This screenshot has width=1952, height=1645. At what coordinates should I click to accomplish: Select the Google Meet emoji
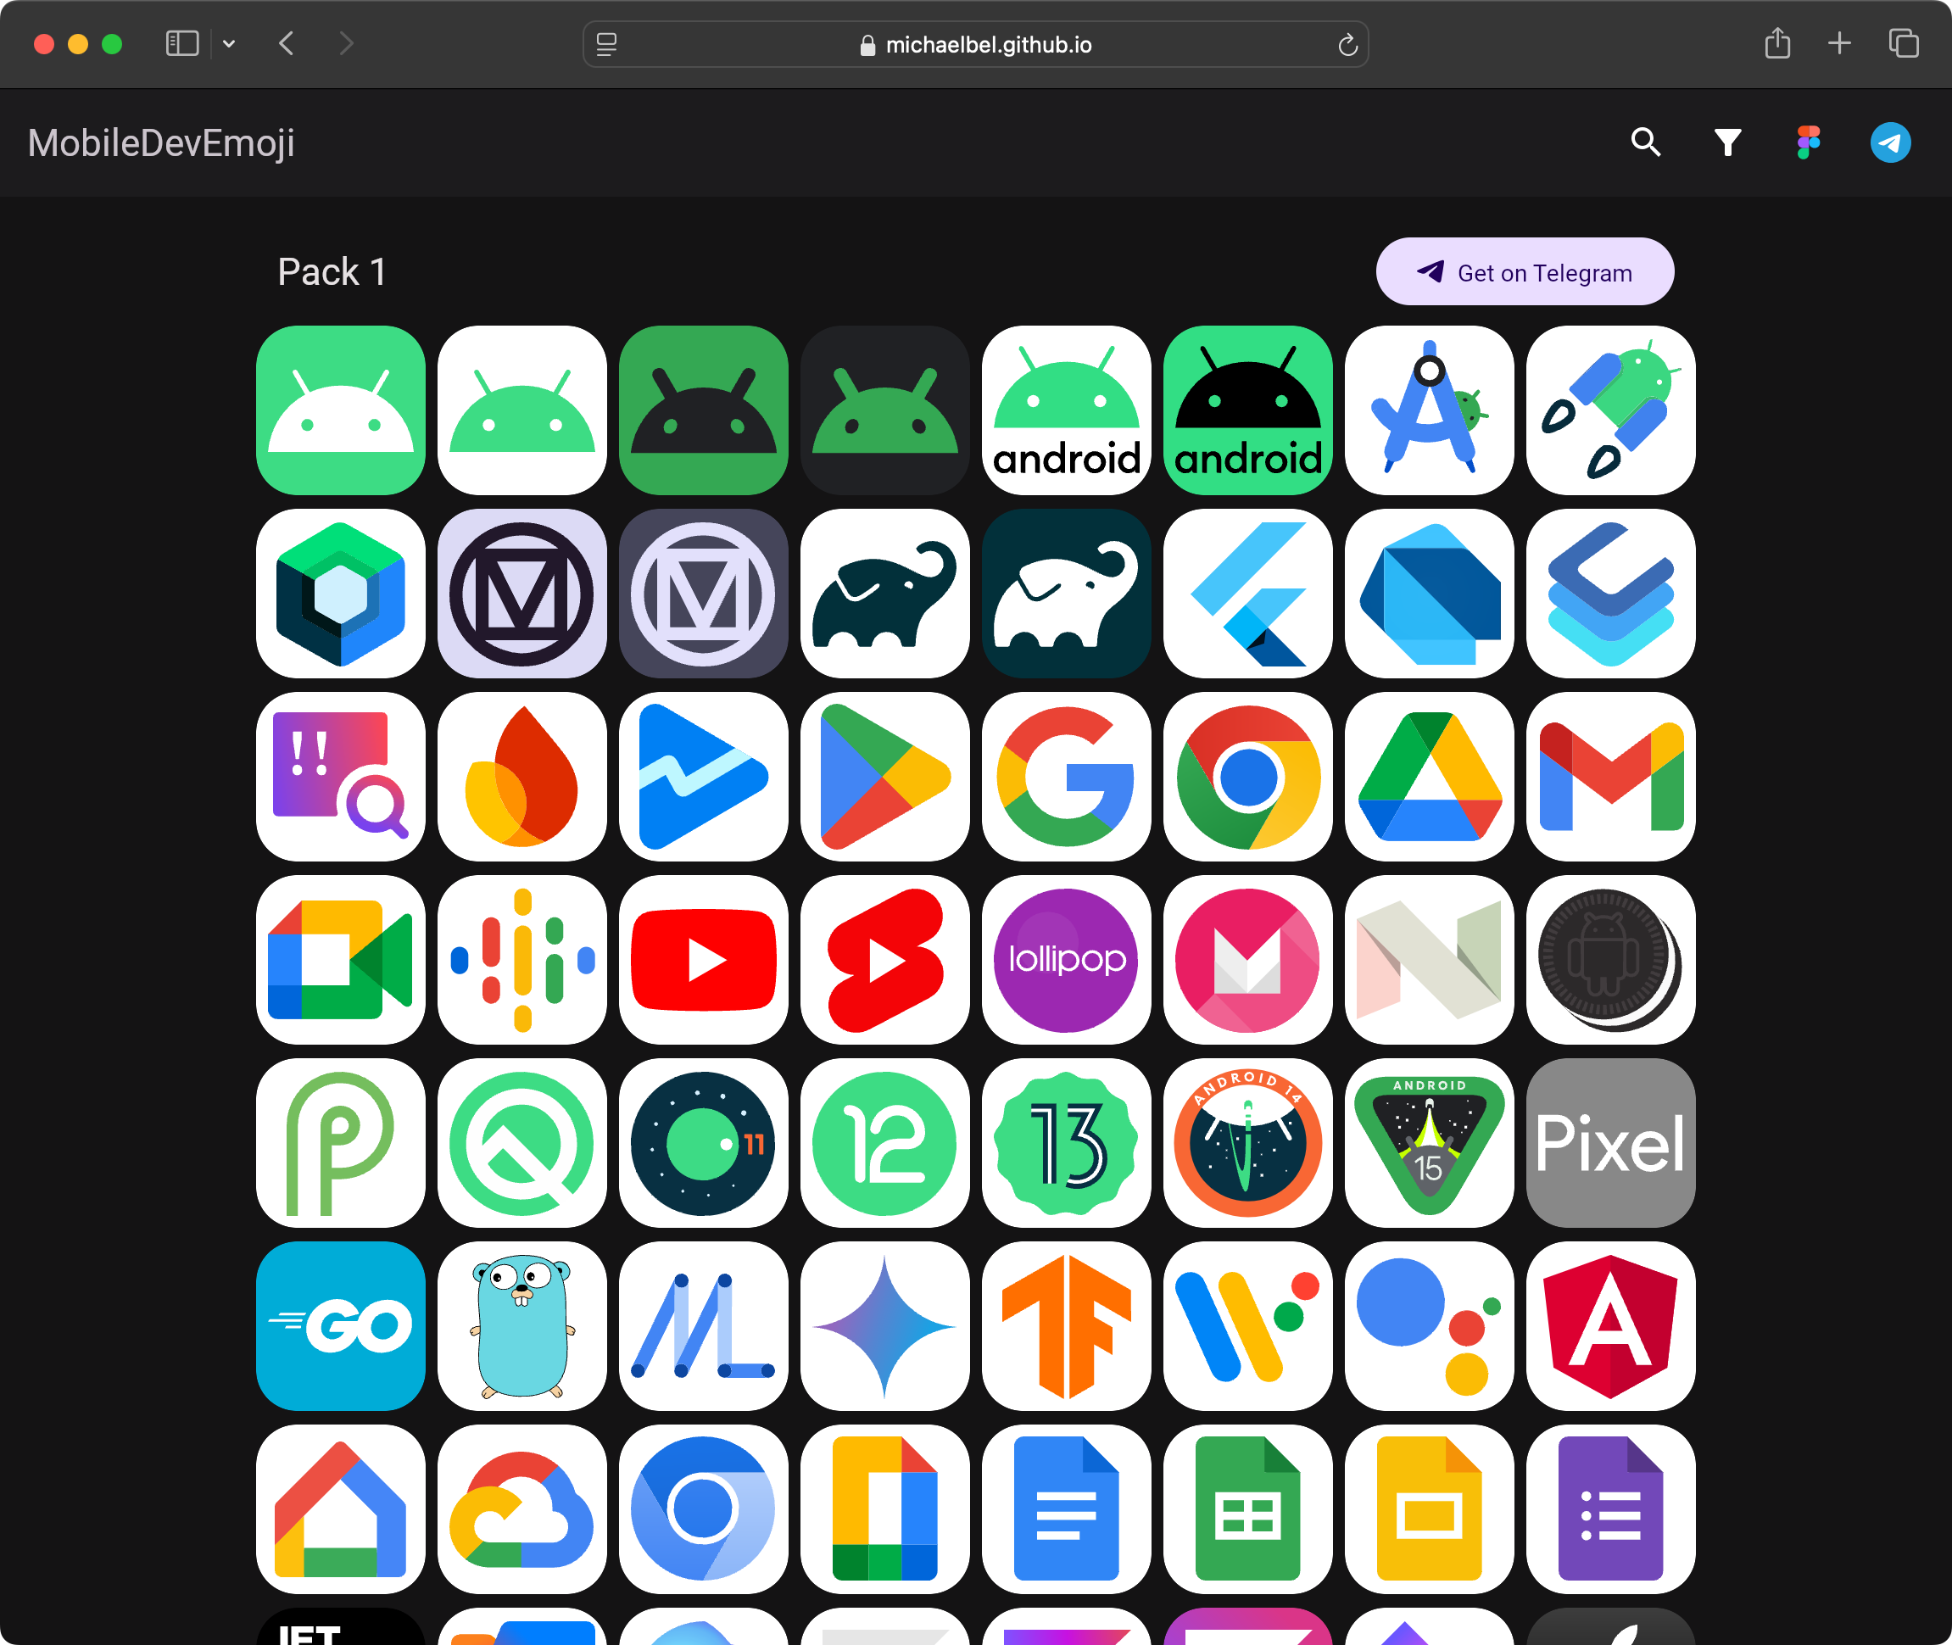pyautogui.click(x=340, y=960)
